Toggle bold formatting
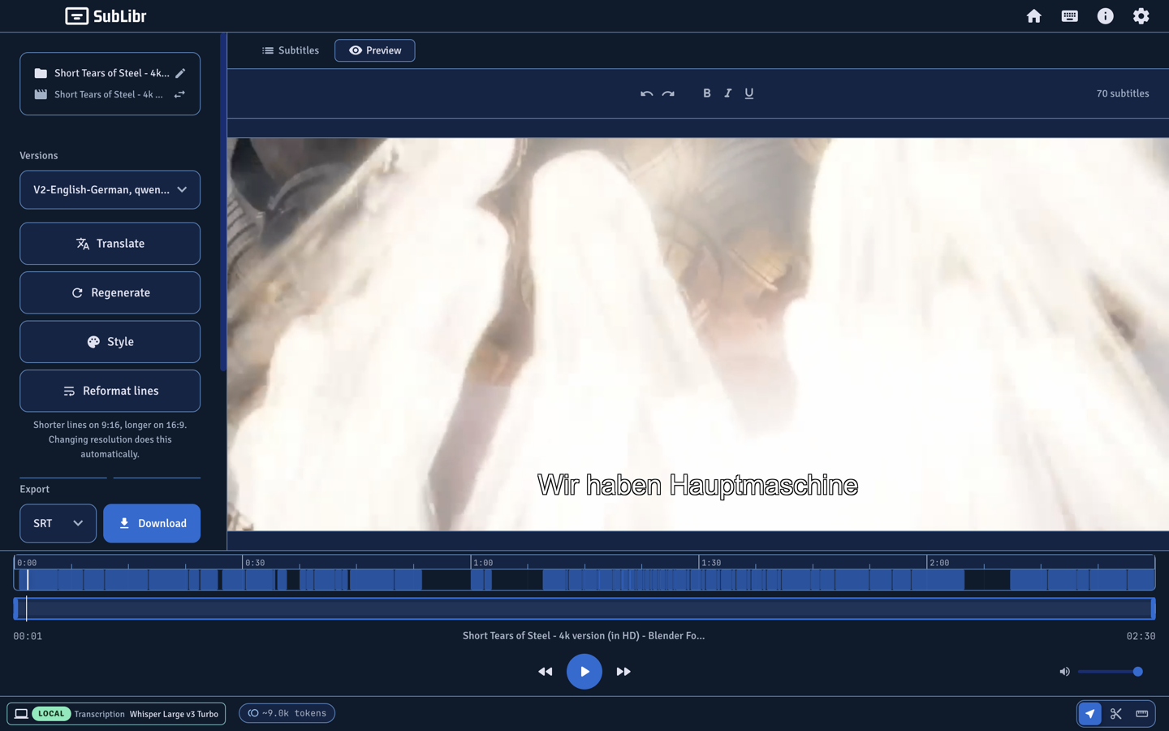Image resolution: width=1169 pixels, height=731 pixels. click(706, 93)
